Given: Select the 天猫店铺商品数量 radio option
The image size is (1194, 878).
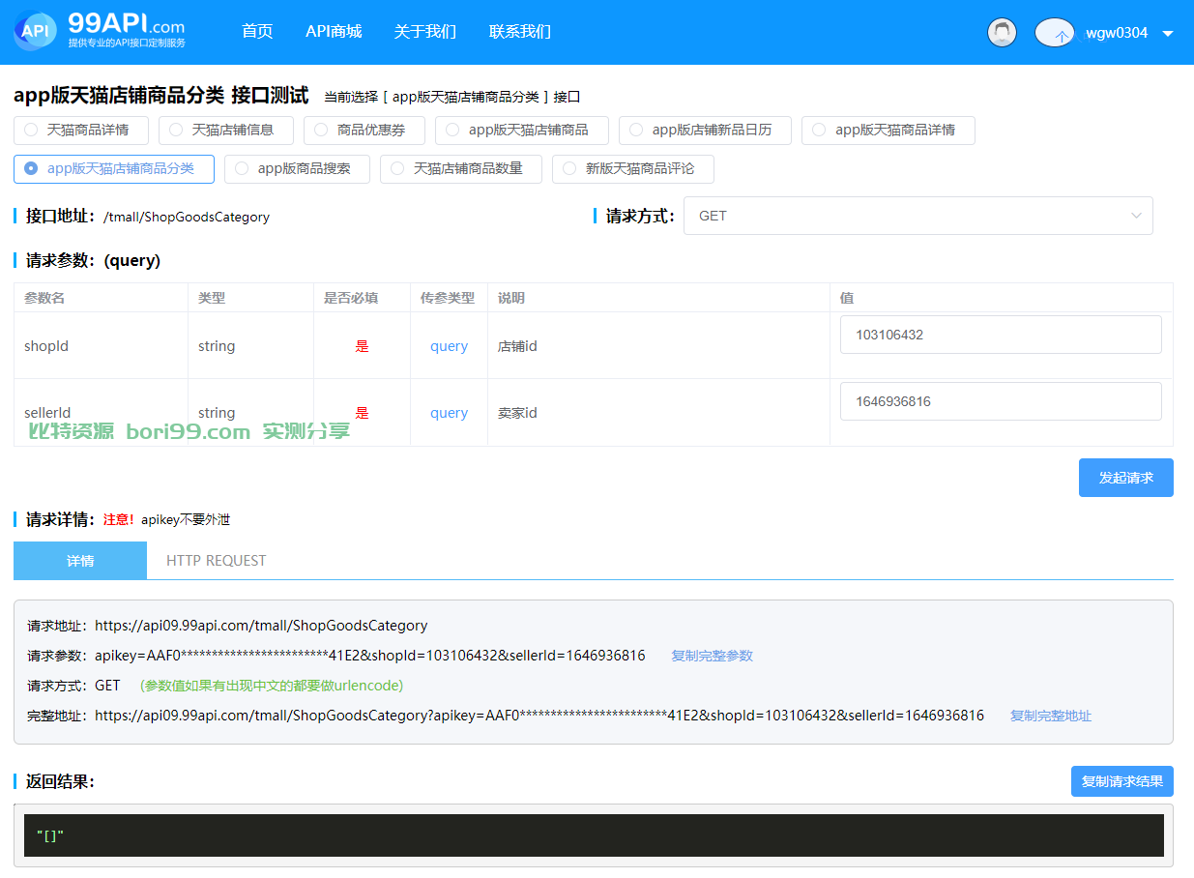Looking at the screenshot, I should click(x=461, y=168).
